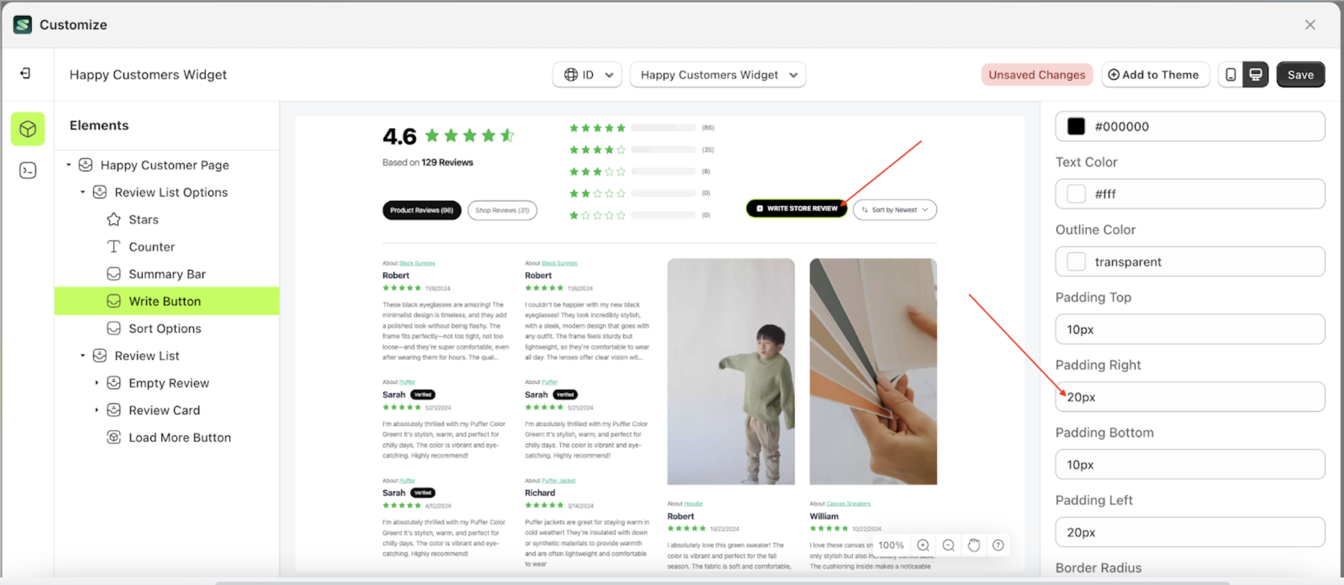Expand the Review Card tree node
Image resolution: width=1344 pixels, height=585 pixels.
pos(97,410)
